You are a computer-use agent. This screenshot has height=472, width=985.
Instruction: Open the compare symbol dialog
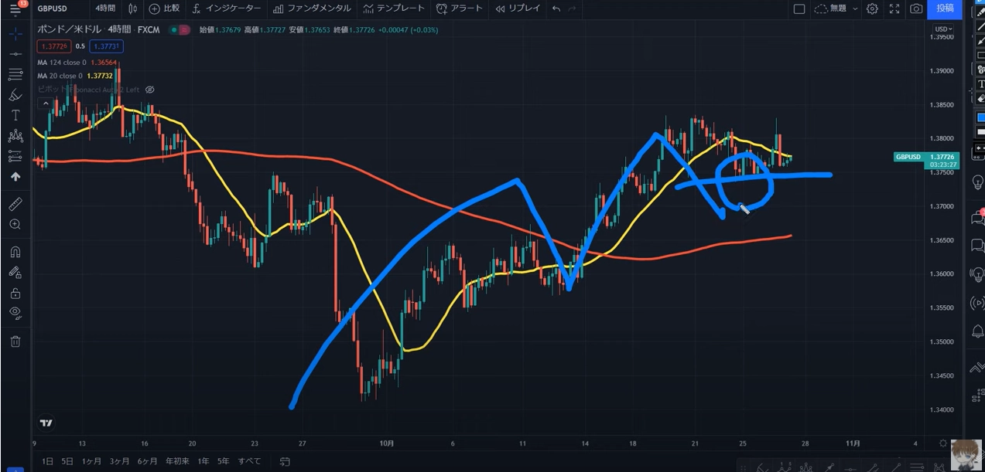point(163,8)
